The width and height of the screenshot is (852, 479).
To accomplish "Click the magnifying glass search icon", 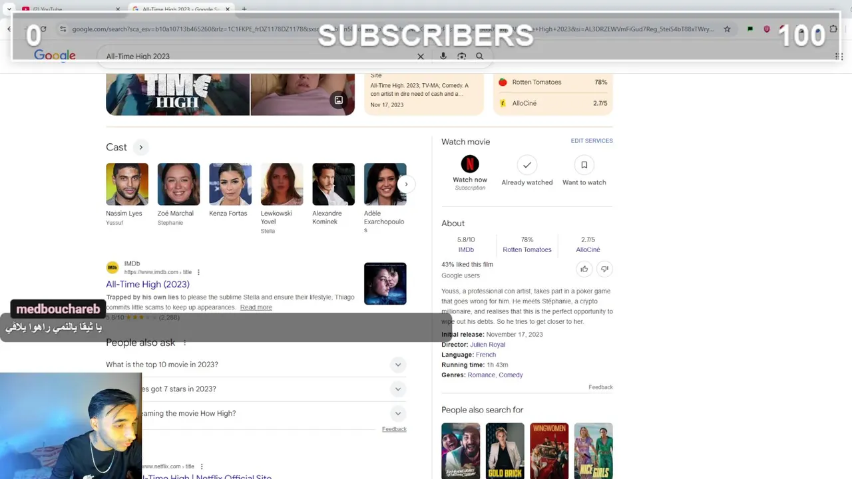I will coord(479,57).
